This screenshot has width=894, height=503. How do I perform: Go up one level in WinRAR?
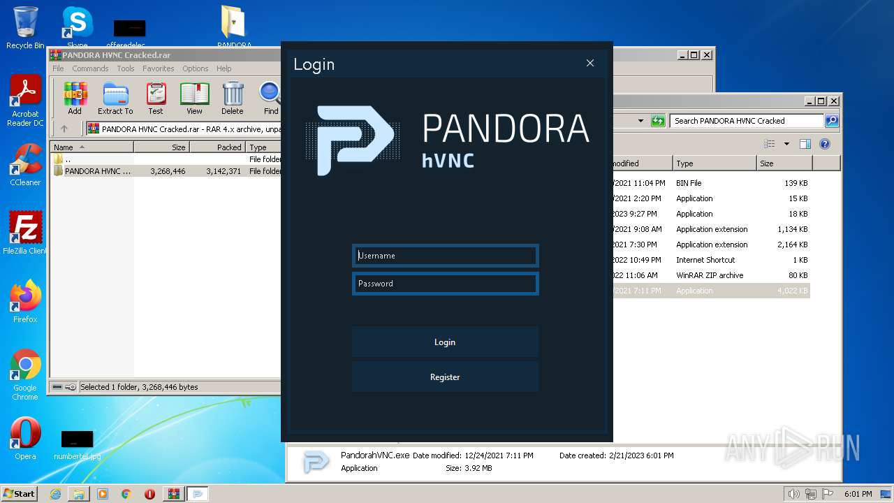click(x=64, y=129)
